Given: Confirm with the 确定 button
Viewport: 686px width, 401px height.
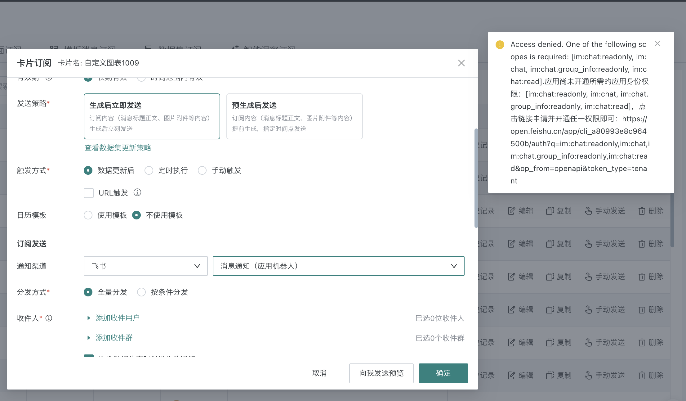Looking at the screenshot, I should pos(443,373).
